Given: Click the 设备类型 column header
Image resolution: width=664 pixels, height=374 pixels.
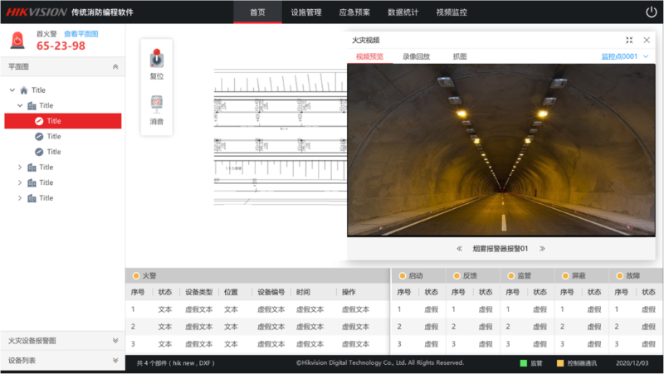Looking at the screenshot, I should [199, 292].
